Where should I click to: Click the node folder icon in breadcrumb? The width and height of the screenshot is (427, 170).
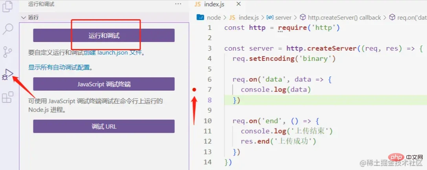click(x=200, y=18)
